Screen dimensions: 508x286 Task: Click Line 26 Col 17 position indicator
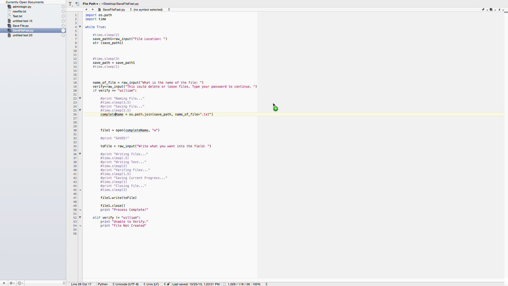coord(81,284)
